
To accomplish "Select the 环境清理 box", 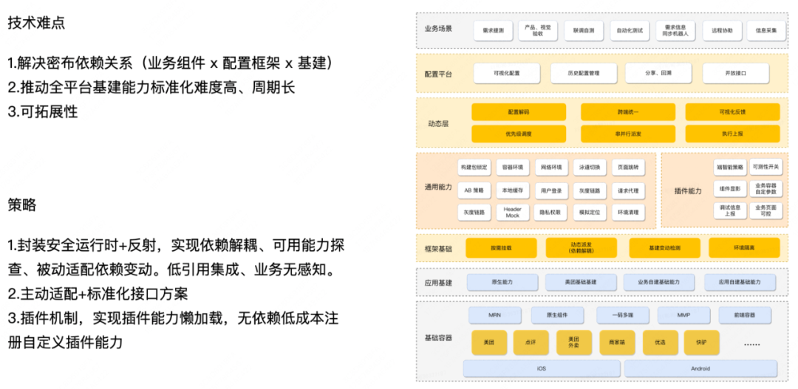I will click(628, 212).
